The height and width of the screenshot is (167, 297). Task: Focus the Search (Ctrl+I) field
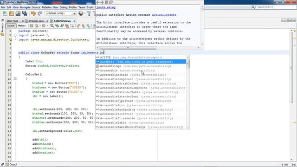pyautogui.click(x=274, y=7)
